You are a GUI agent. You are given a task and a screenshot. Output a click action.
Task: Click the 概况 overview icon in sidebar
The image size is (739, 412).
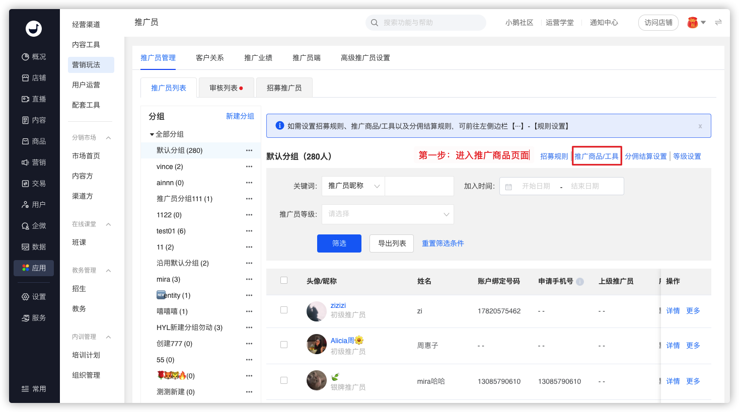[25, 57]
